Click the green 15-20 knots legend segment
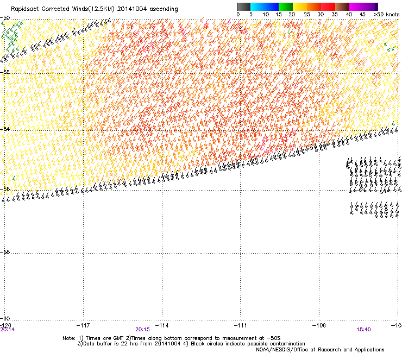Image resolution: width=402 pixels, height=353 pixels. [286, 7]
